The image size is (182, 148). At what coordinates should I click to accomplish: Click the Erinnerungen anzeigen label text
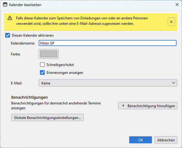(x=65, y=73)
